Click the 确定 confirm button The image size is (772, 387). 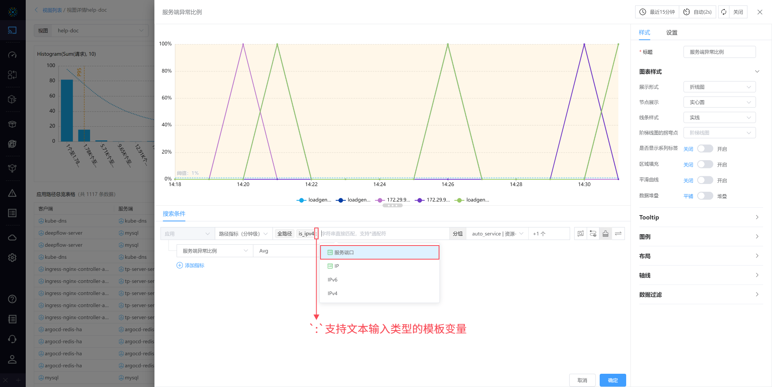point(613,380)
